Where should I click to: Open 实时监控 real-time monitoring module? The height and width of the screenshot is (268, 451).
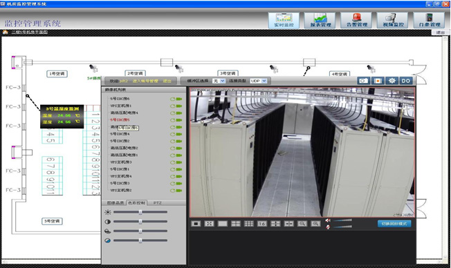(284, 21)
